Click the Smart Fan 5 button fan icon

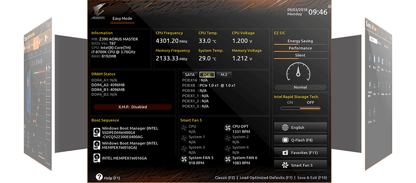click(x=285, y=165)
